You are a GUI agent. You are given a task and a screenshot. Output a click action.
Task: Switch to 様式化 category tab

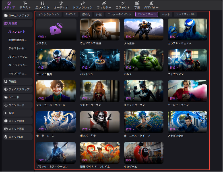86,15
